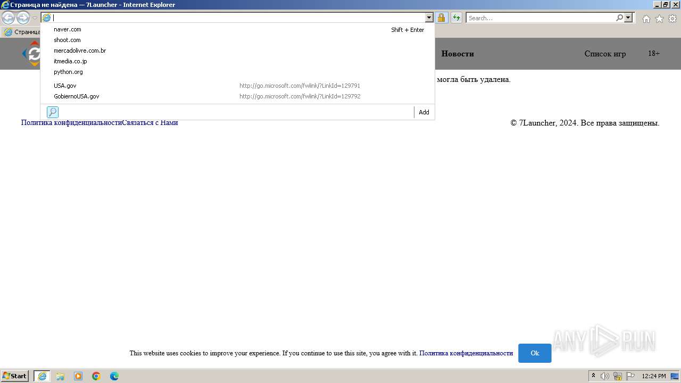Click the magnifier search provider icon in dropdown
681x383 pixels.
pos(53,112)
